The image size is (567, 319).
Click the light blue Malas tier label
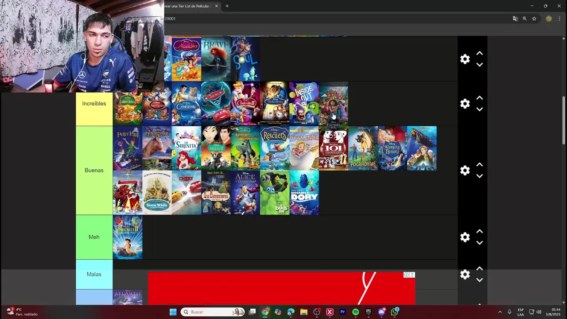(94, 274)
